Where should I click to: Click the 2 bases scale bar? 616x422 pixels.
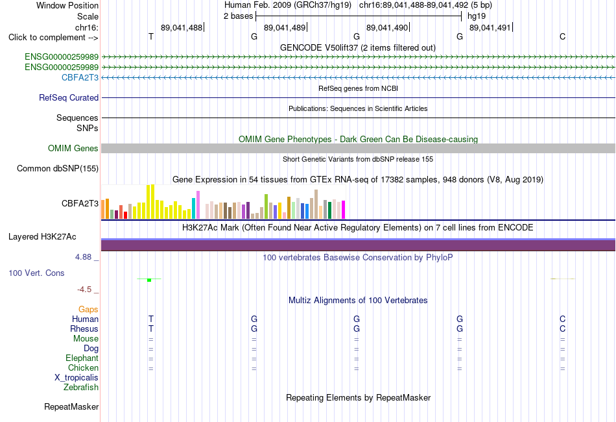coord(359,16)
